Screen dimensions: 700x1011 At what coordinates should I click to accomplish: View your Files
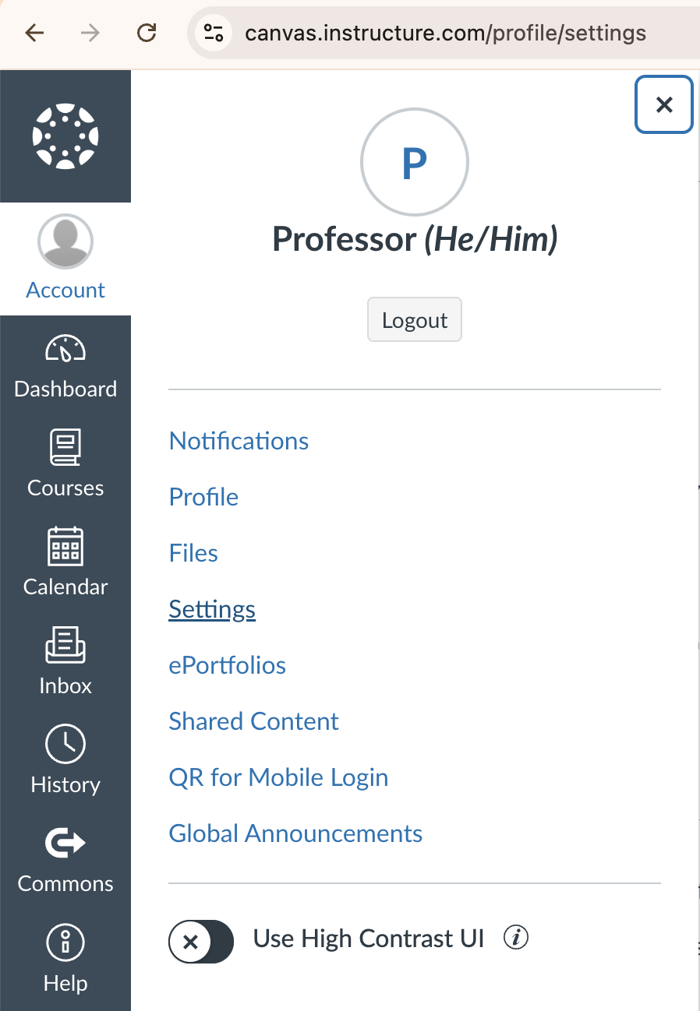193,553
